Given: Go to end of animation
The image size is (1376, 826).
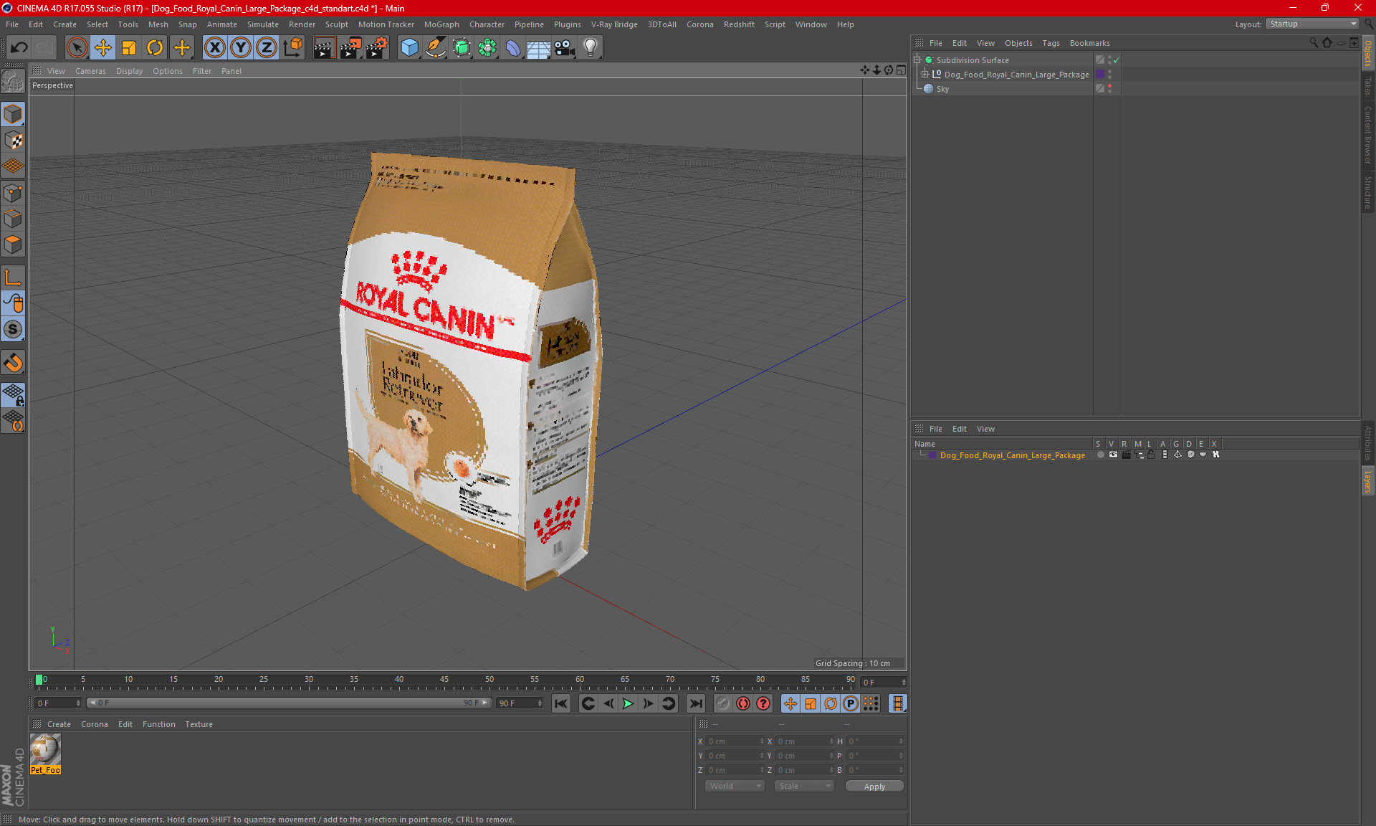Looking at the screenshot, I should pyautogui.click(x=695, y=703).
